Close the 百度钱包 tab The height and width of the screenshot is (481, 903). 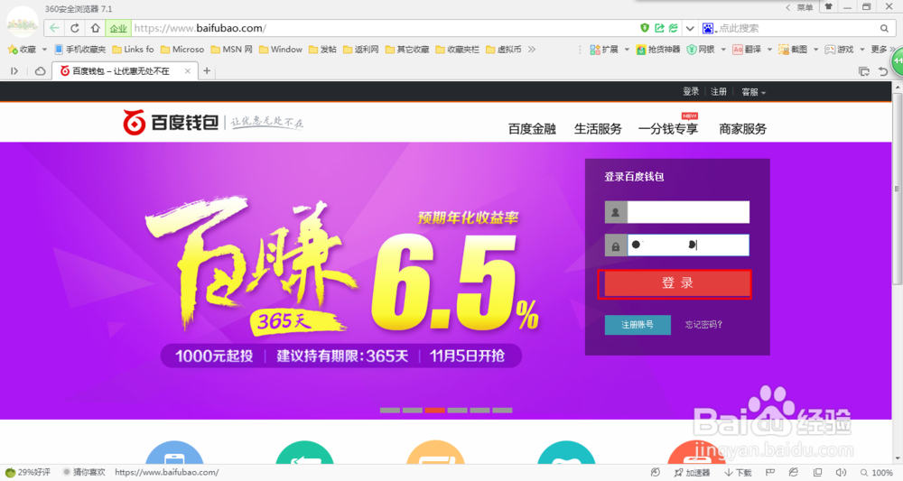tap(188, 70)
